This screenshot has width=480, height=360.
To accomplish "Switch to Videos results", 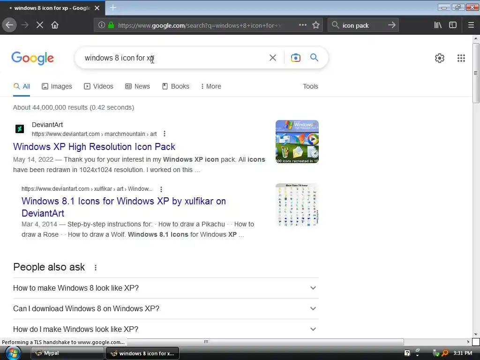I will click(x=98, y=86).
